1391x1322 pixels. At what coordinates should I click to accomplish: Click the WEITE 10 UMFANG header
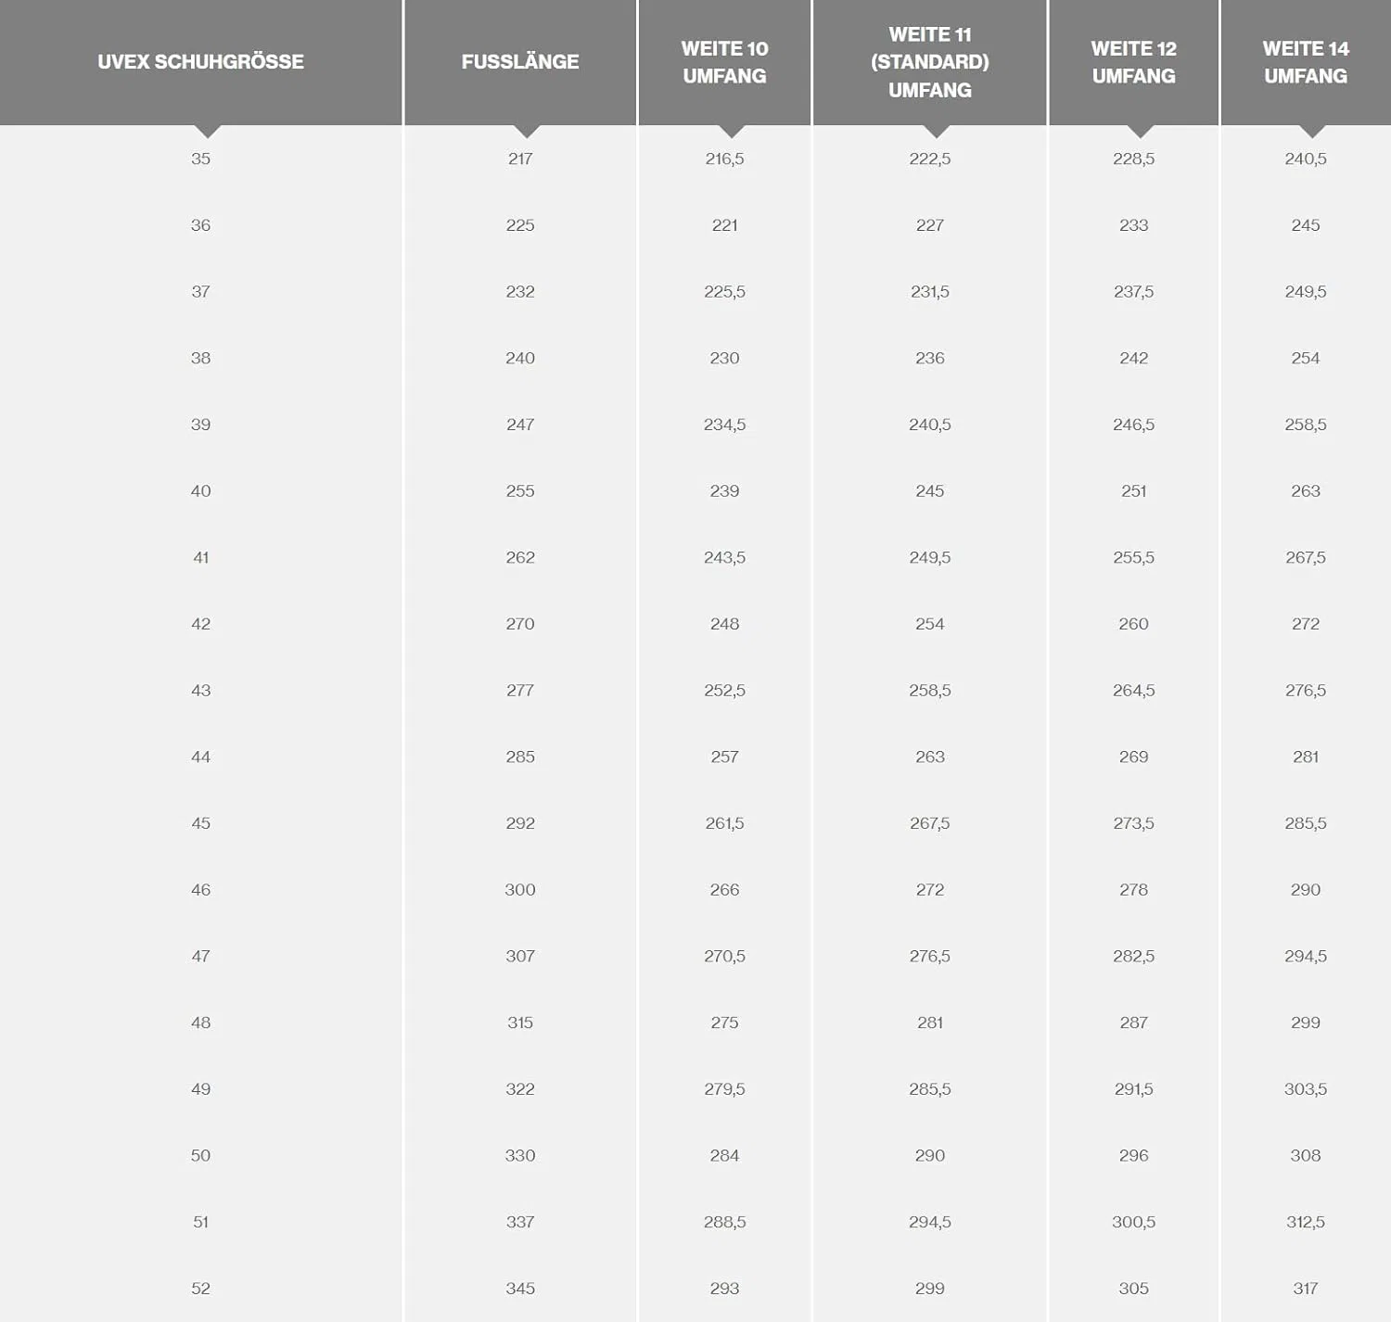[x=724, y=61]
